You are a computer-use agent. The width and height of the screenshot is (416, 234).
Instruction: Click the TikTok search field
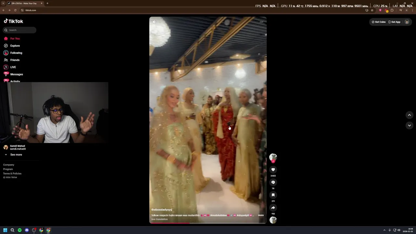tap(19, 30)
